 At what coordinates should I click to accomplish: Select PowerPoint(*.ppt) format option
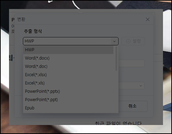(x=68, y=100)
